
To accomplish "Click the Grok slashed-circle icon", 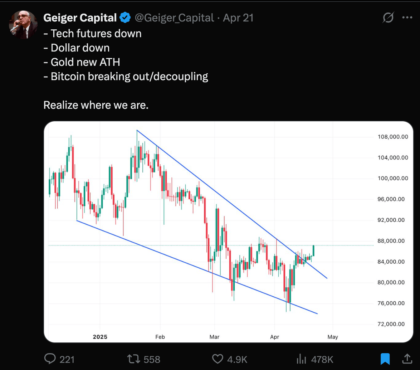I will click(388, 18).
